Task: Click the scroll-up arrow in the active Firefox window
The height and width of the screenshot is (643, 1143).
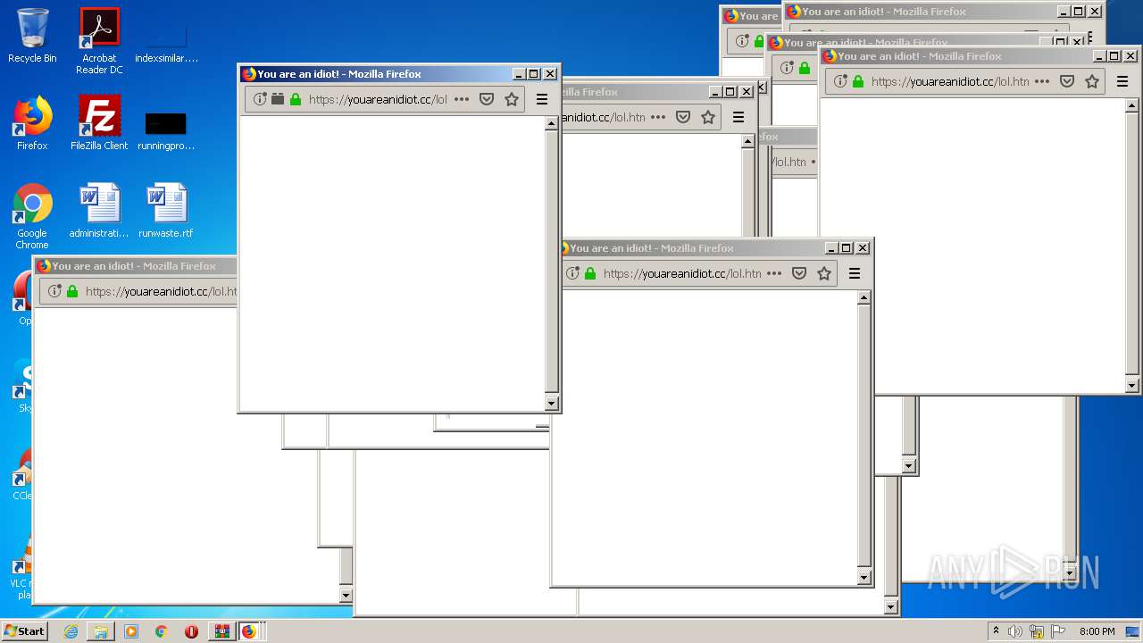Action: click(x=552, y=124)
